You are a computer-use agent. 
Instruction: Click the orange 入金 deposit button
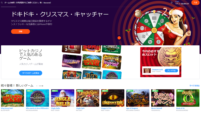click(195, 3)
